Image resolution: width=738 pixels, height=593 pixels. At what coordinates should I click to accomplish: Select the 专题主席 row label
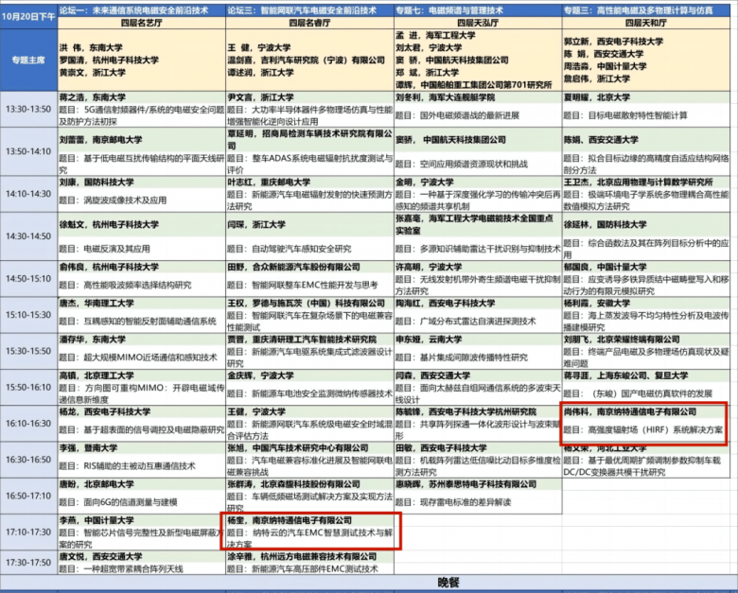[28, 59]
